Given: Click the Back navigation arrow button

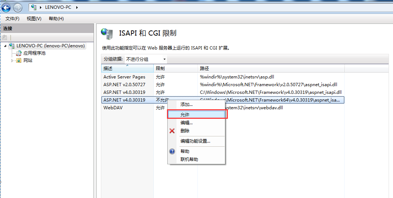Looking at the screenshot, I should (6, 7).
